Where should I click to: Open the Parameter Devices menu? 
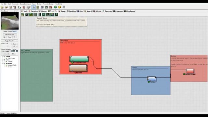point(48,4)
